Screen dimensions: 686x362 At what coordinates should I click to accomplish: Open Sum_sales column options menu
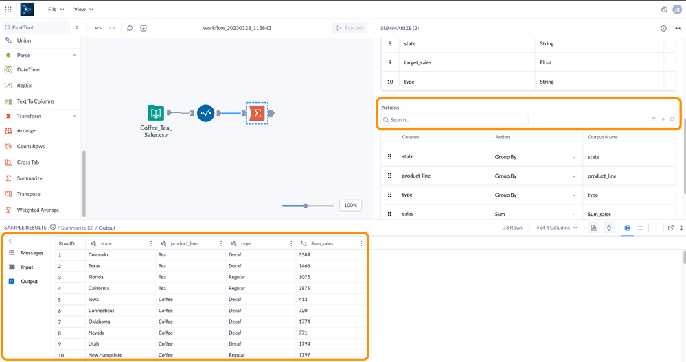click(361, 243)
